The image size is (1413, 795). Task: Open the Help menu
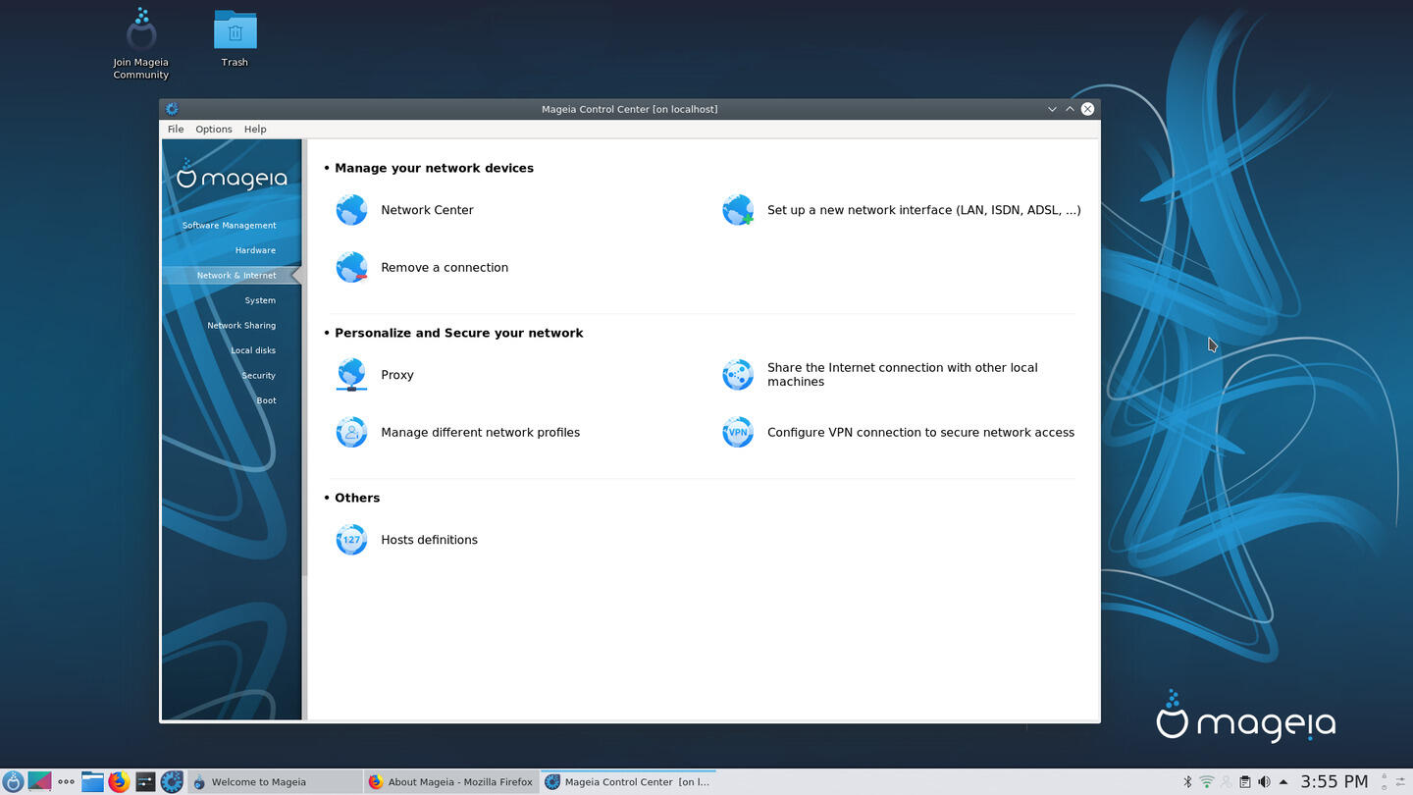coord(255,130)
